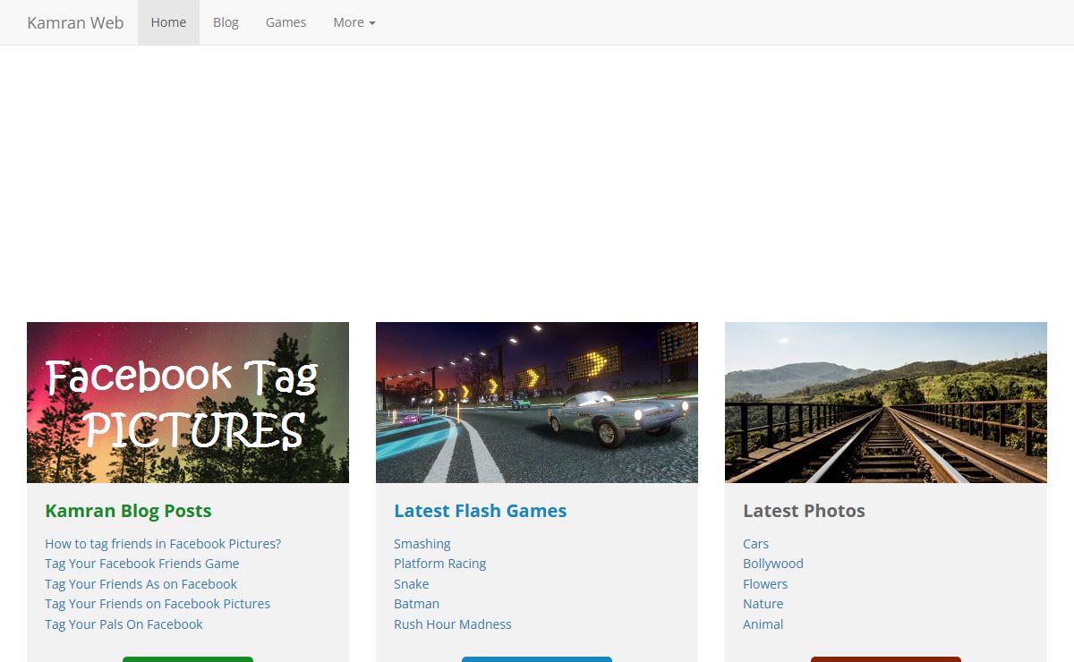Open the Games menu item
This screenshot has width=1074, height=662.
click(x=286, y=22)
